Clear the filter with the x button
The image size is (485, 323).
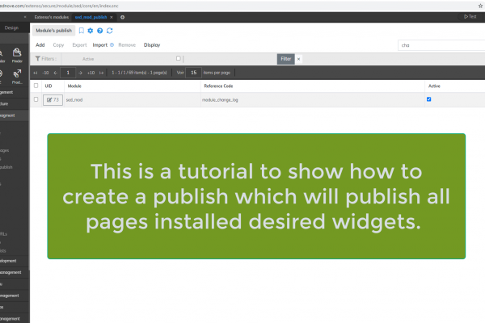tap(298, 59)
